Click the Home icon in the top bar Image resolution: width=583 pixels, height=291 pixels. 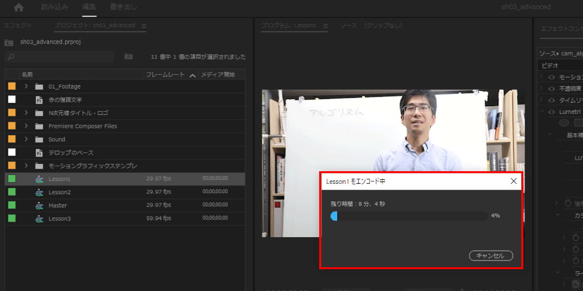click(x=19, y=7)
